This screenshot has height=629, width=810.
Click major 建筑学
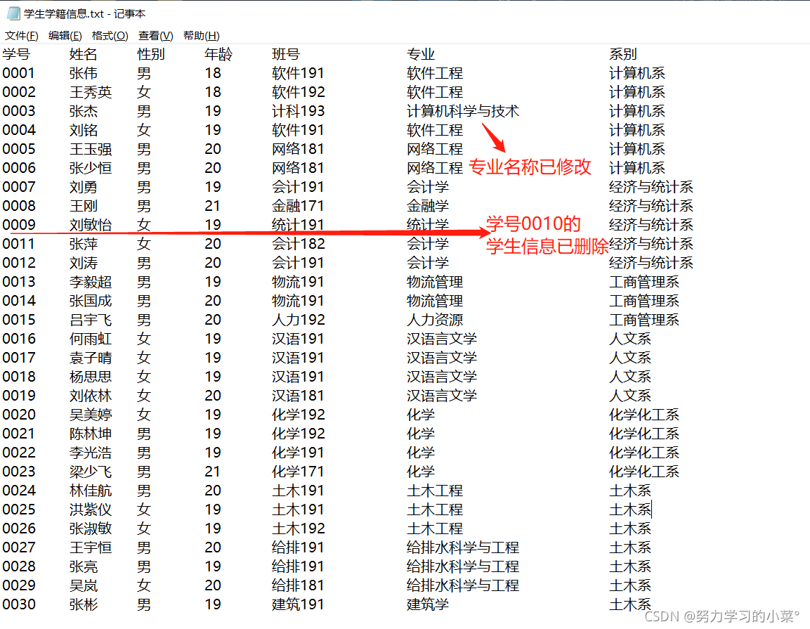[429, 604]
